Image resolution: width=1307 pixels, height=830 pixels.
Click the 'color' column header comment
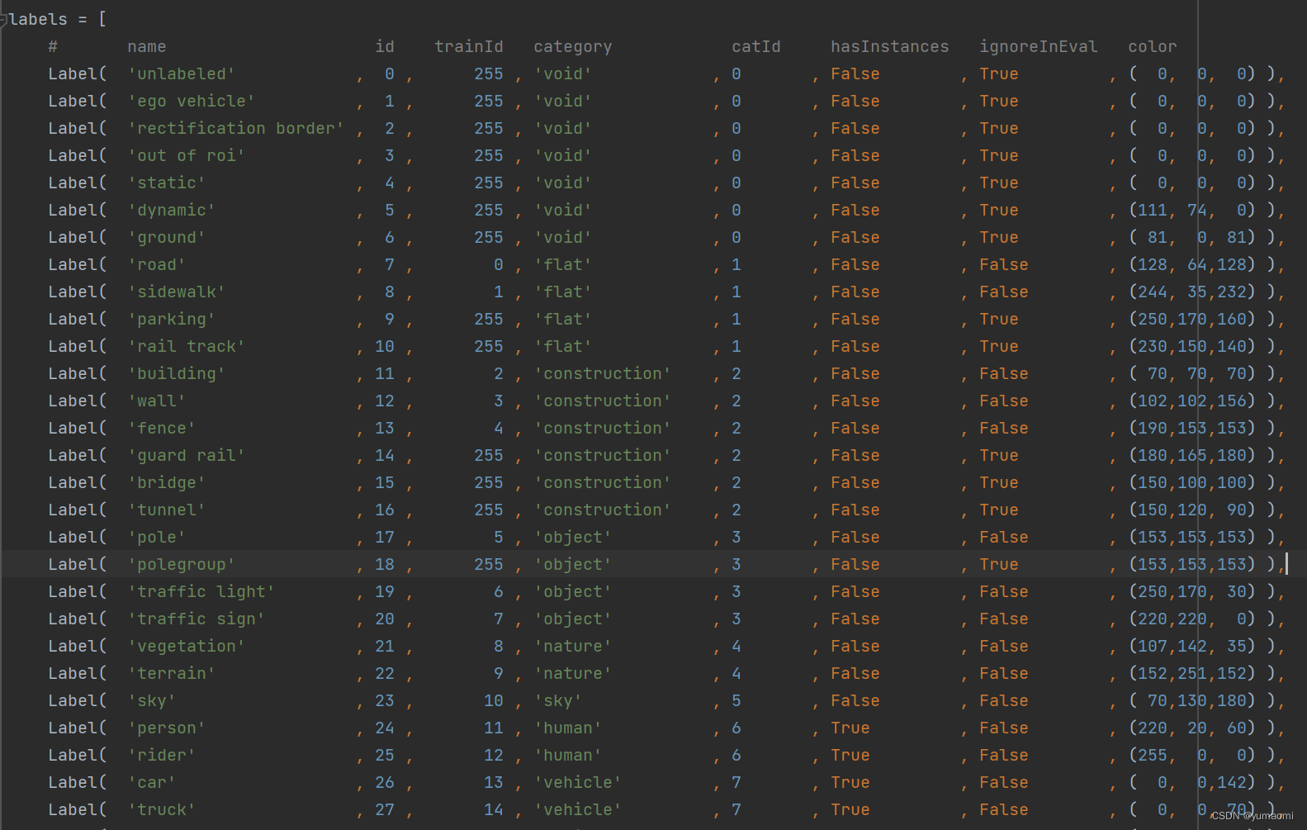click(1153, 47)
